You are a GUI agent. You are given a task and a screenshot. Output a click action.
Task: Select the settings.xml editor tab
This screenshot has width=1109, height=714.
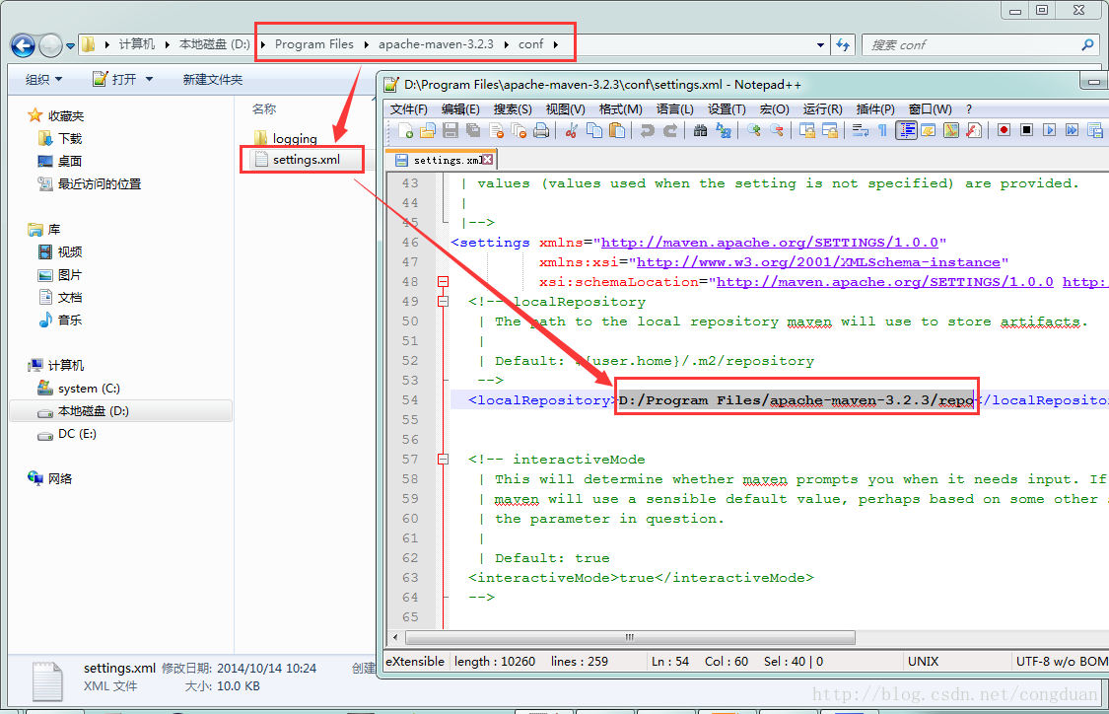[x=442, y=160]
